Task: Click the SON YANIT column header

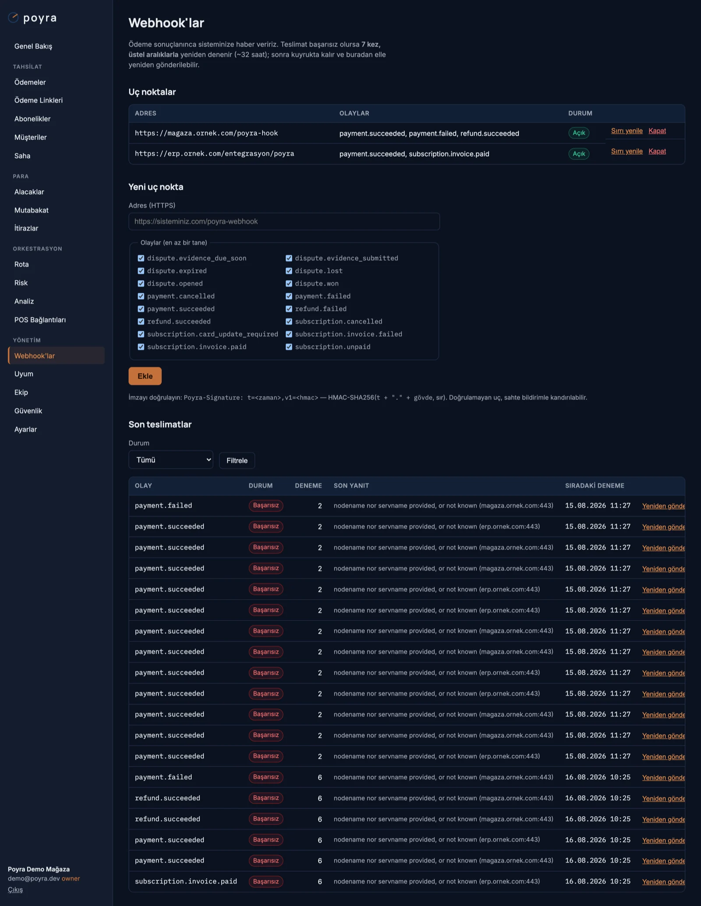Action: [x=351, y=486]
